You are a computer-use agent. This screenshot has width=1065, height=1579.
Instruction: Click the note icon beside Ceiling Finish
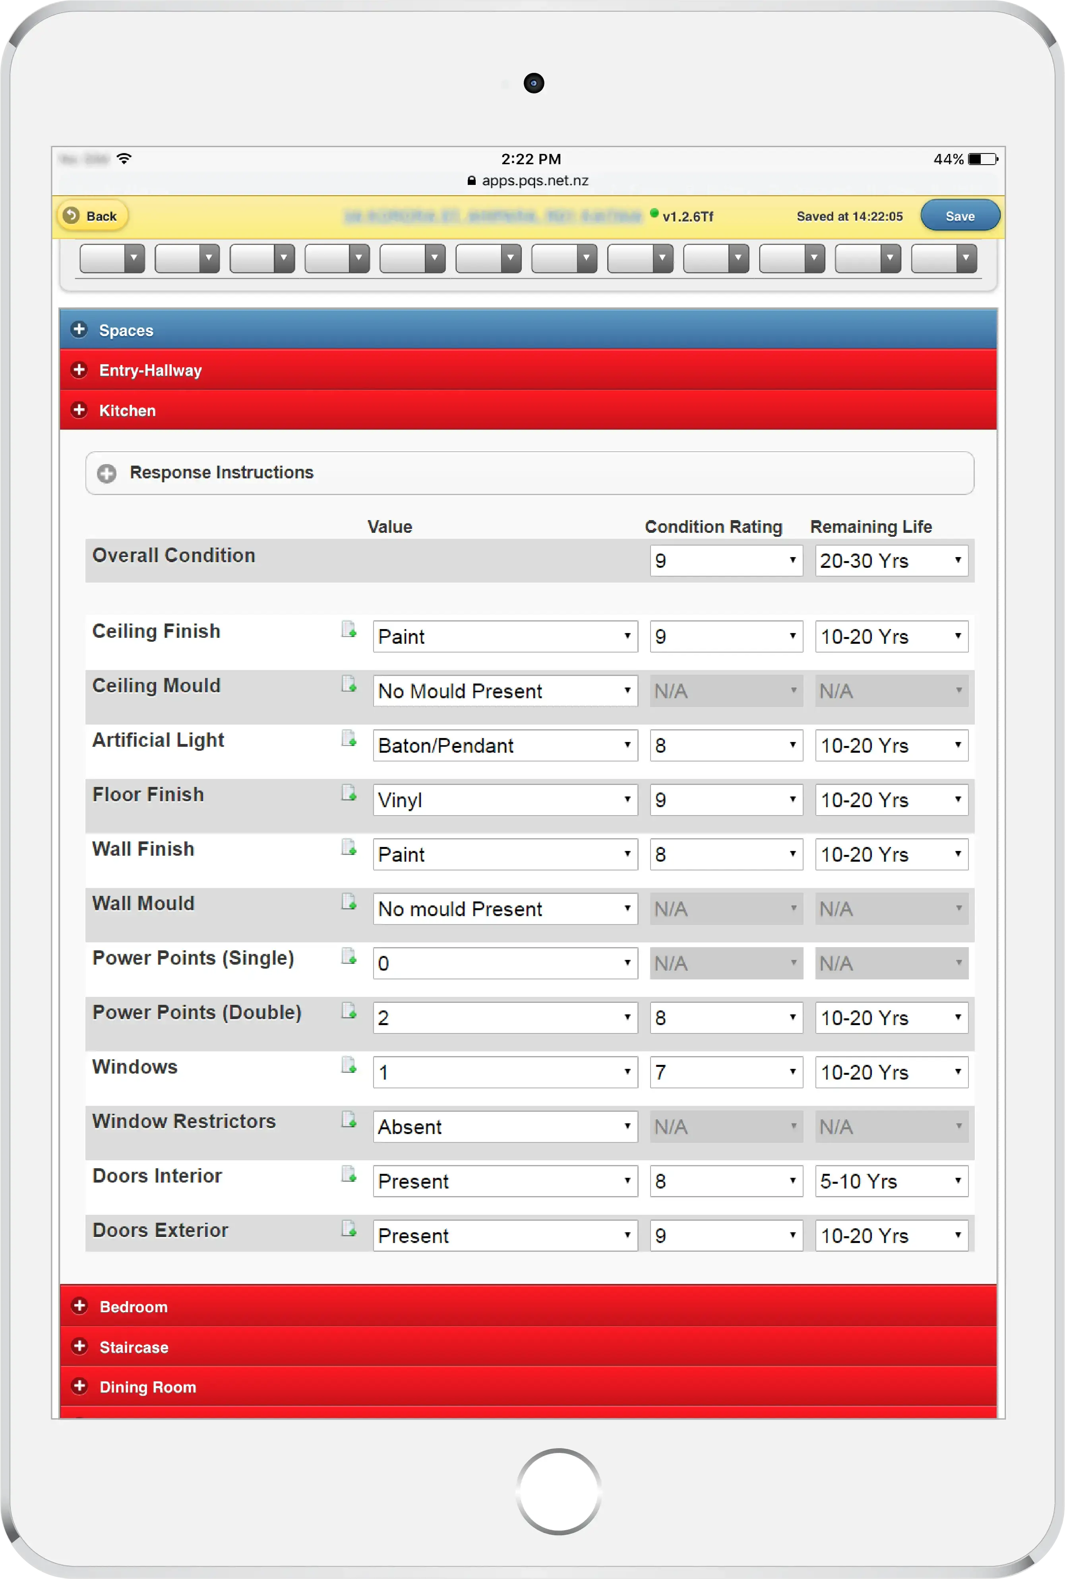click(x=349, y=629)
